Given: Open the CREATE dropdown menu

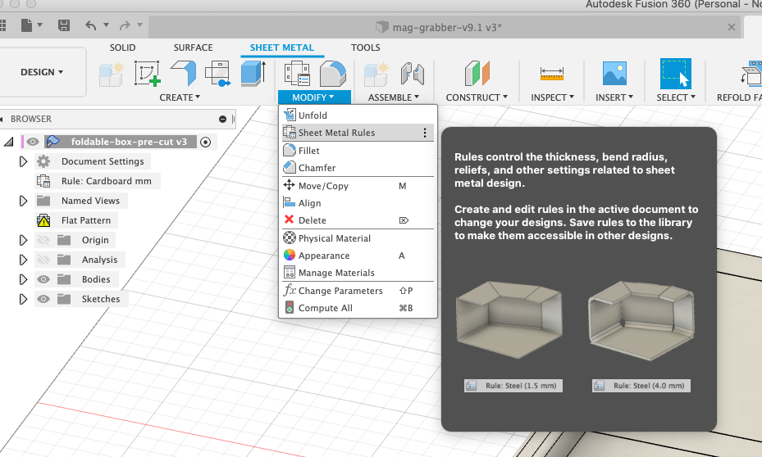Looking at the screenshot, I should [x=180, y=97].
